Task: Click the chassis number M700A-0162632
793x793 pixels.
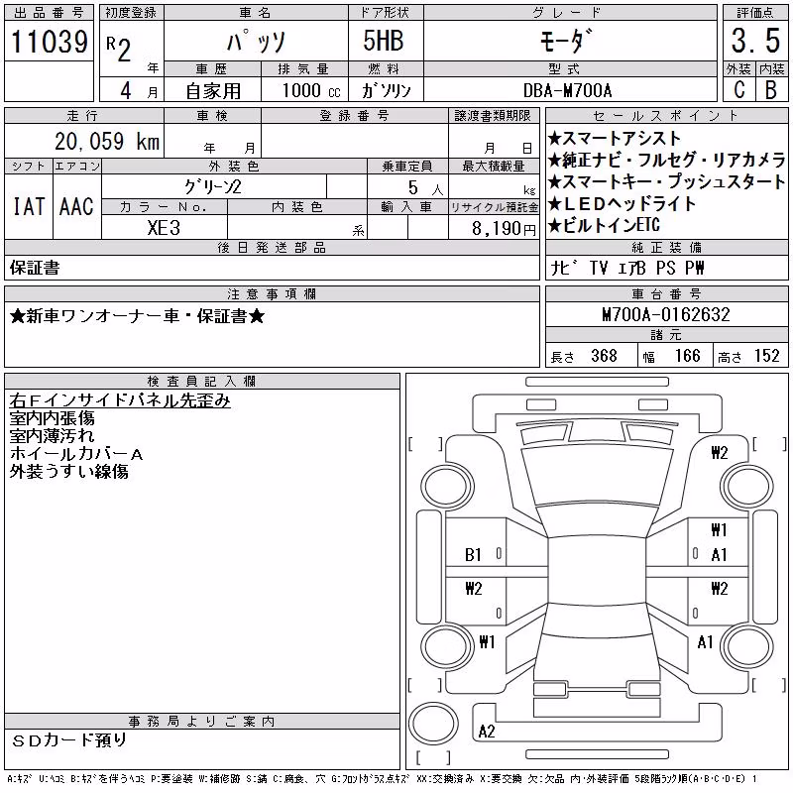Action: (x=666, y=315)
